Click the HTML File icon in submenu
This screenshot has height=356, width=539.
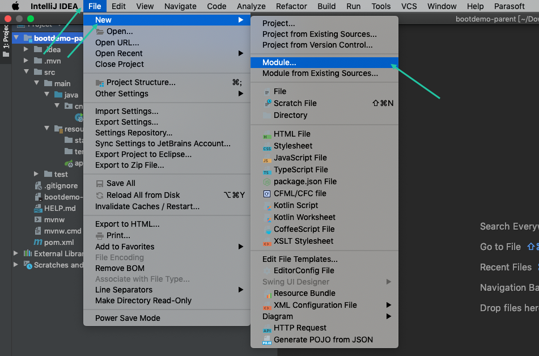pos(267,134)
